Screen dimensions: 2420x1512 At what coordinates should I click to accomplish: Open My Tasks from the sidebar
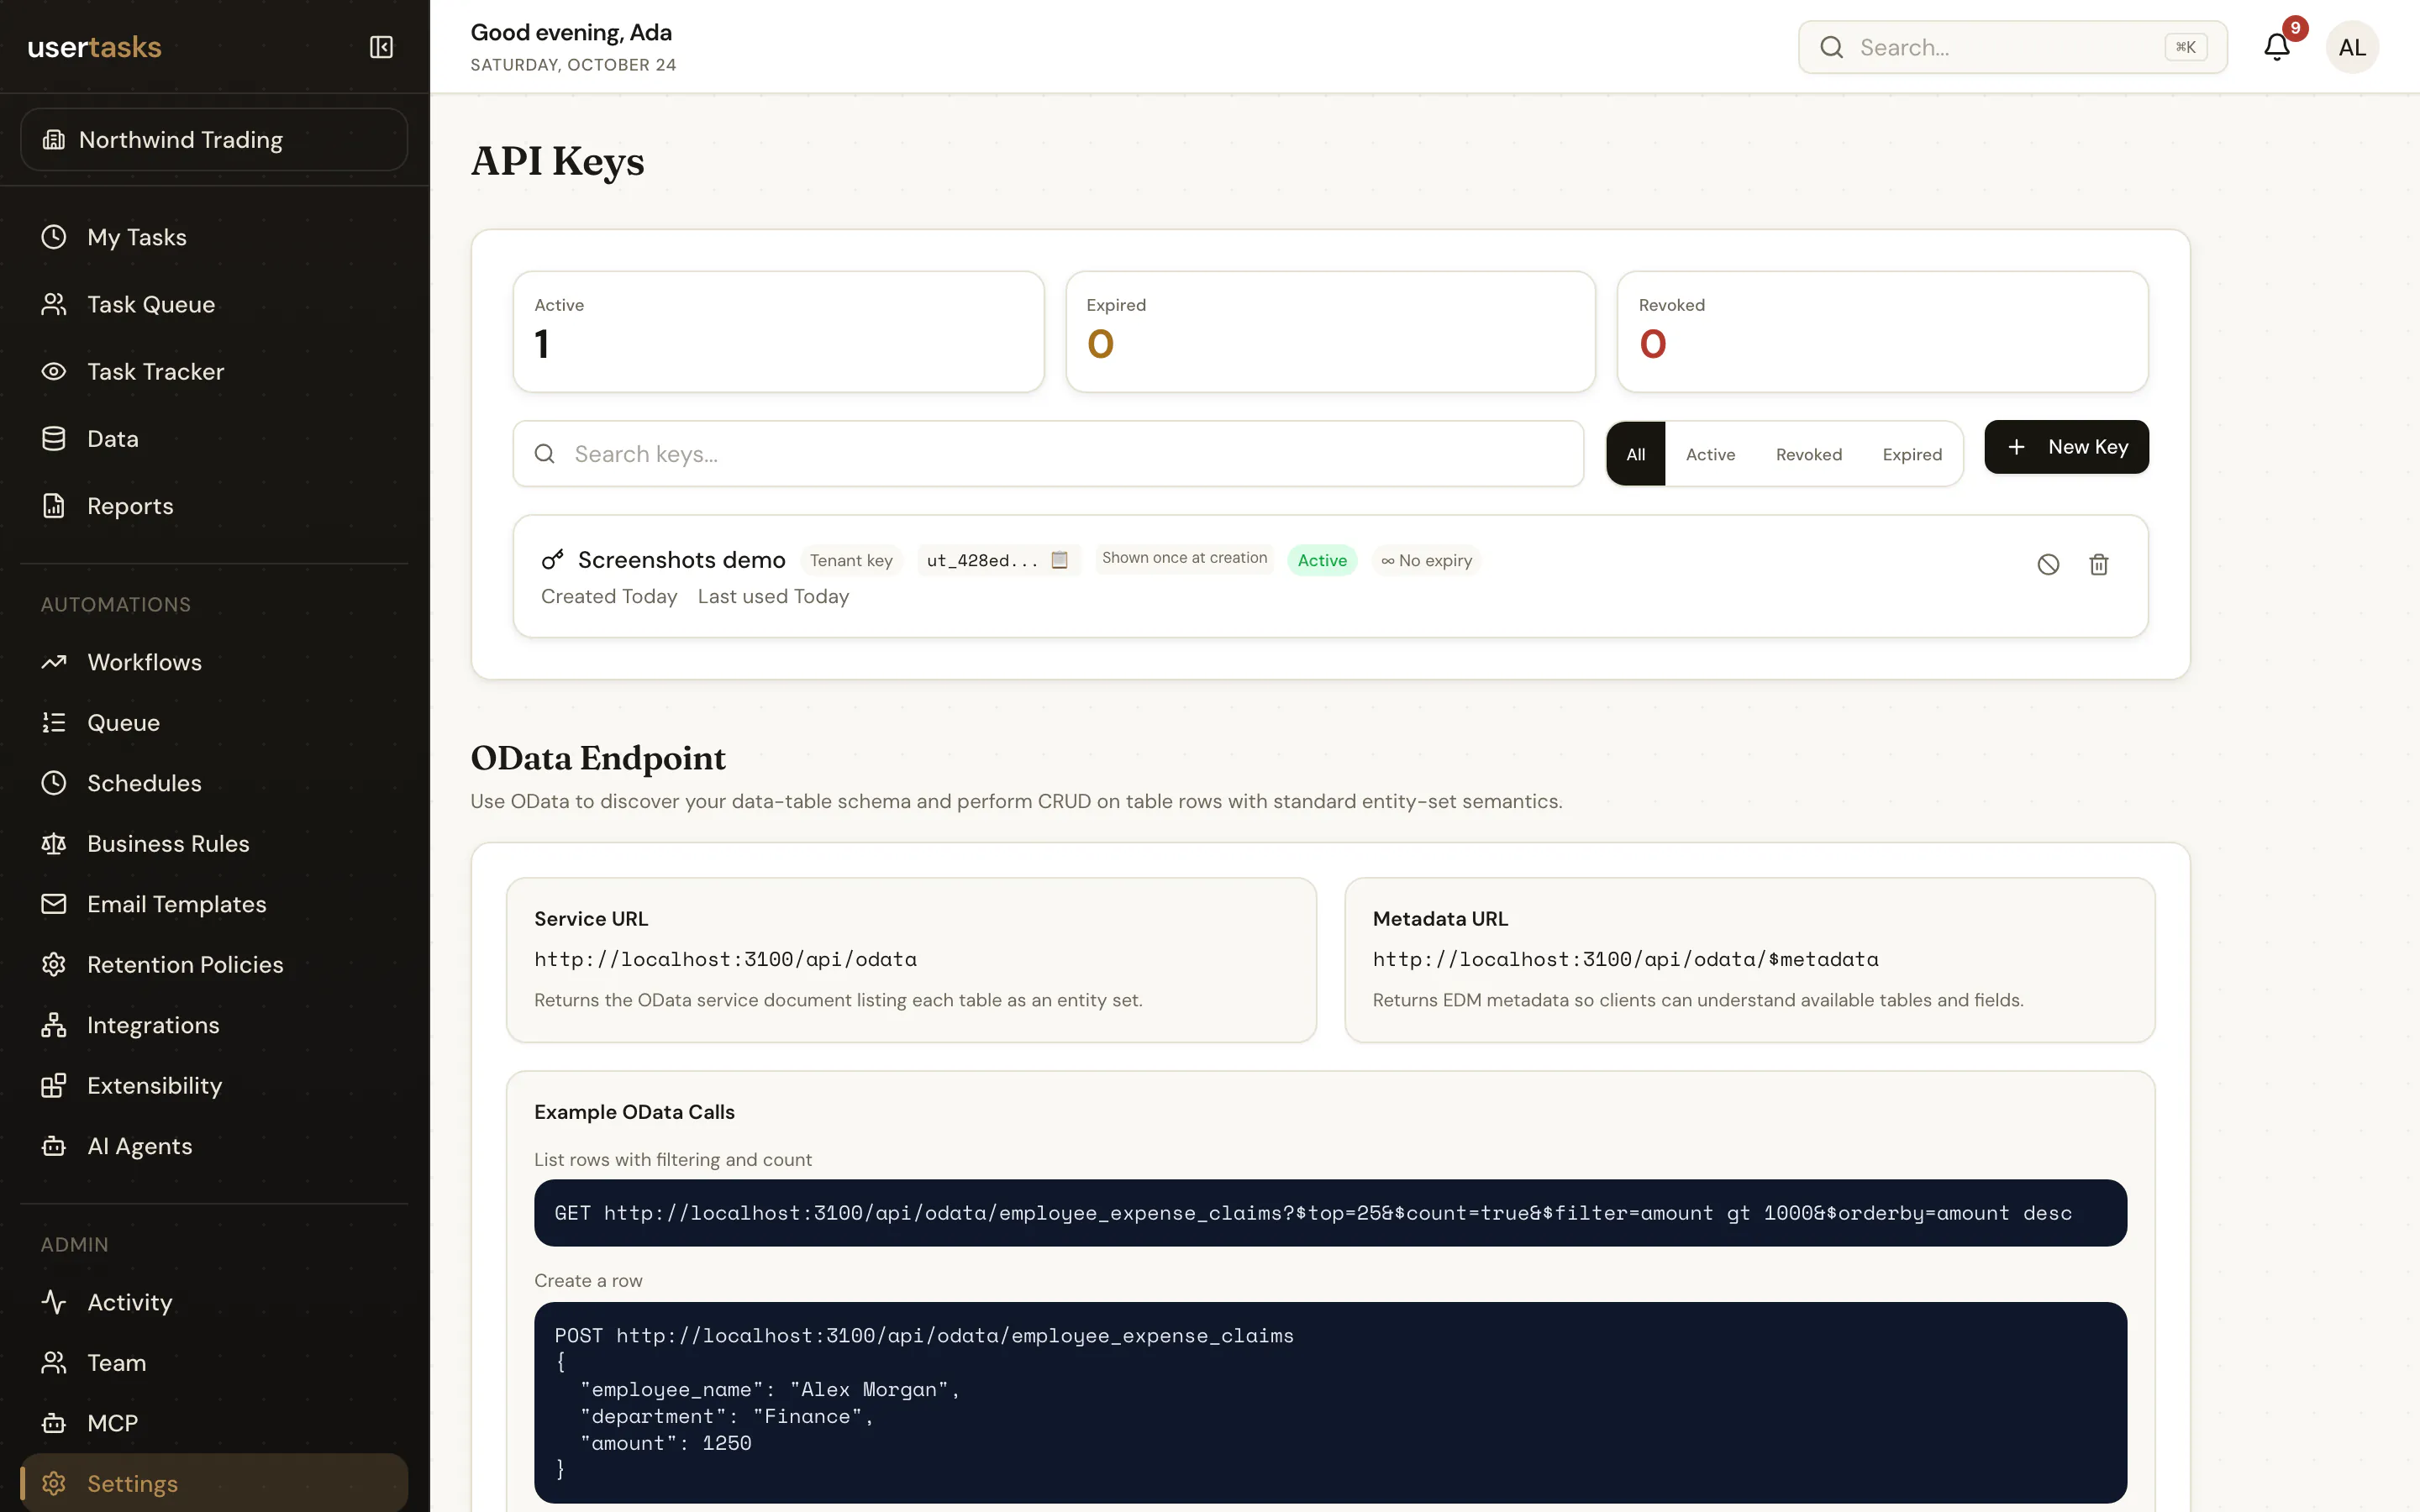pos(214,237)
